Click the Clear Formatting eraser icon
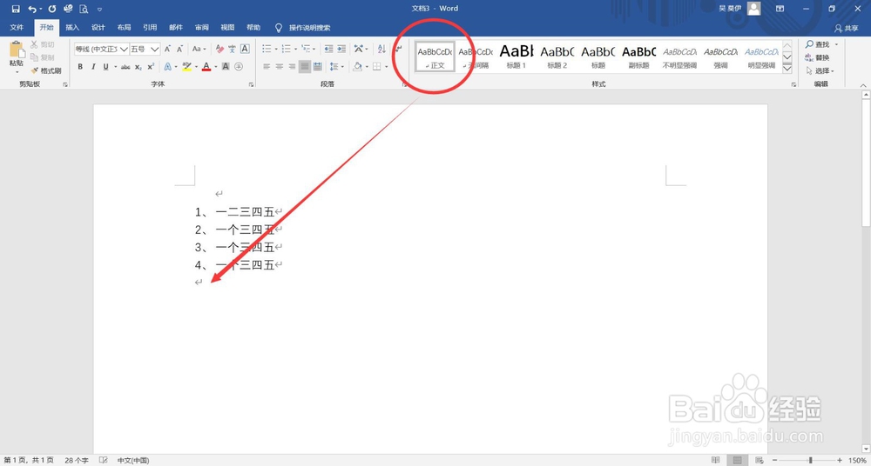871x466 pixels. tap(219, 49)
